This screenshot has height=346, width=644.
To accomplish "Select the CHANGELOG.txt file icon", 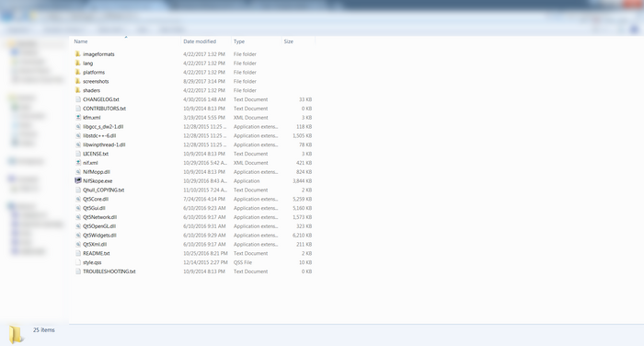I will [x=78, y=99].
